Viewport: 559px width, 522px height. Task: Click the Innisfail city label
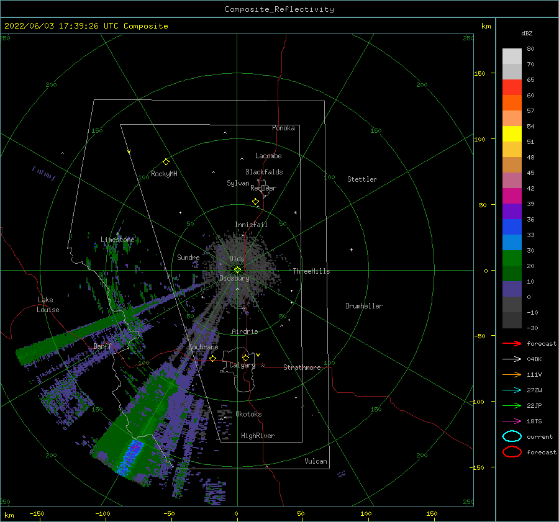(251, 225)
